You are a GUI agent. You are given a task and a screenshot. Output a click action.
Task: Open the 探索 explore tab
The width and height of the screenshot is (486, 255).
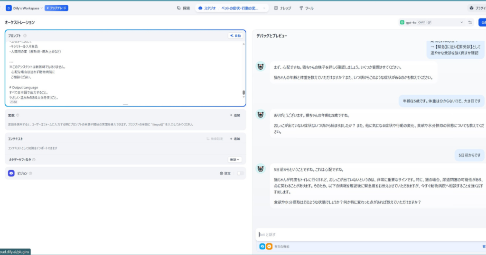184,9
